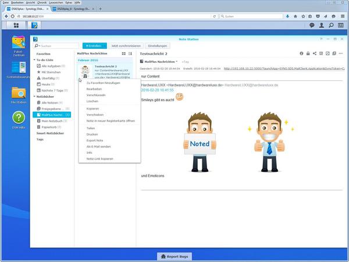Image resolution: width=349 pixels, height=262 pixels.
Task: Click Jetzt synchronisieren button
Action: (x=126, y=45)
